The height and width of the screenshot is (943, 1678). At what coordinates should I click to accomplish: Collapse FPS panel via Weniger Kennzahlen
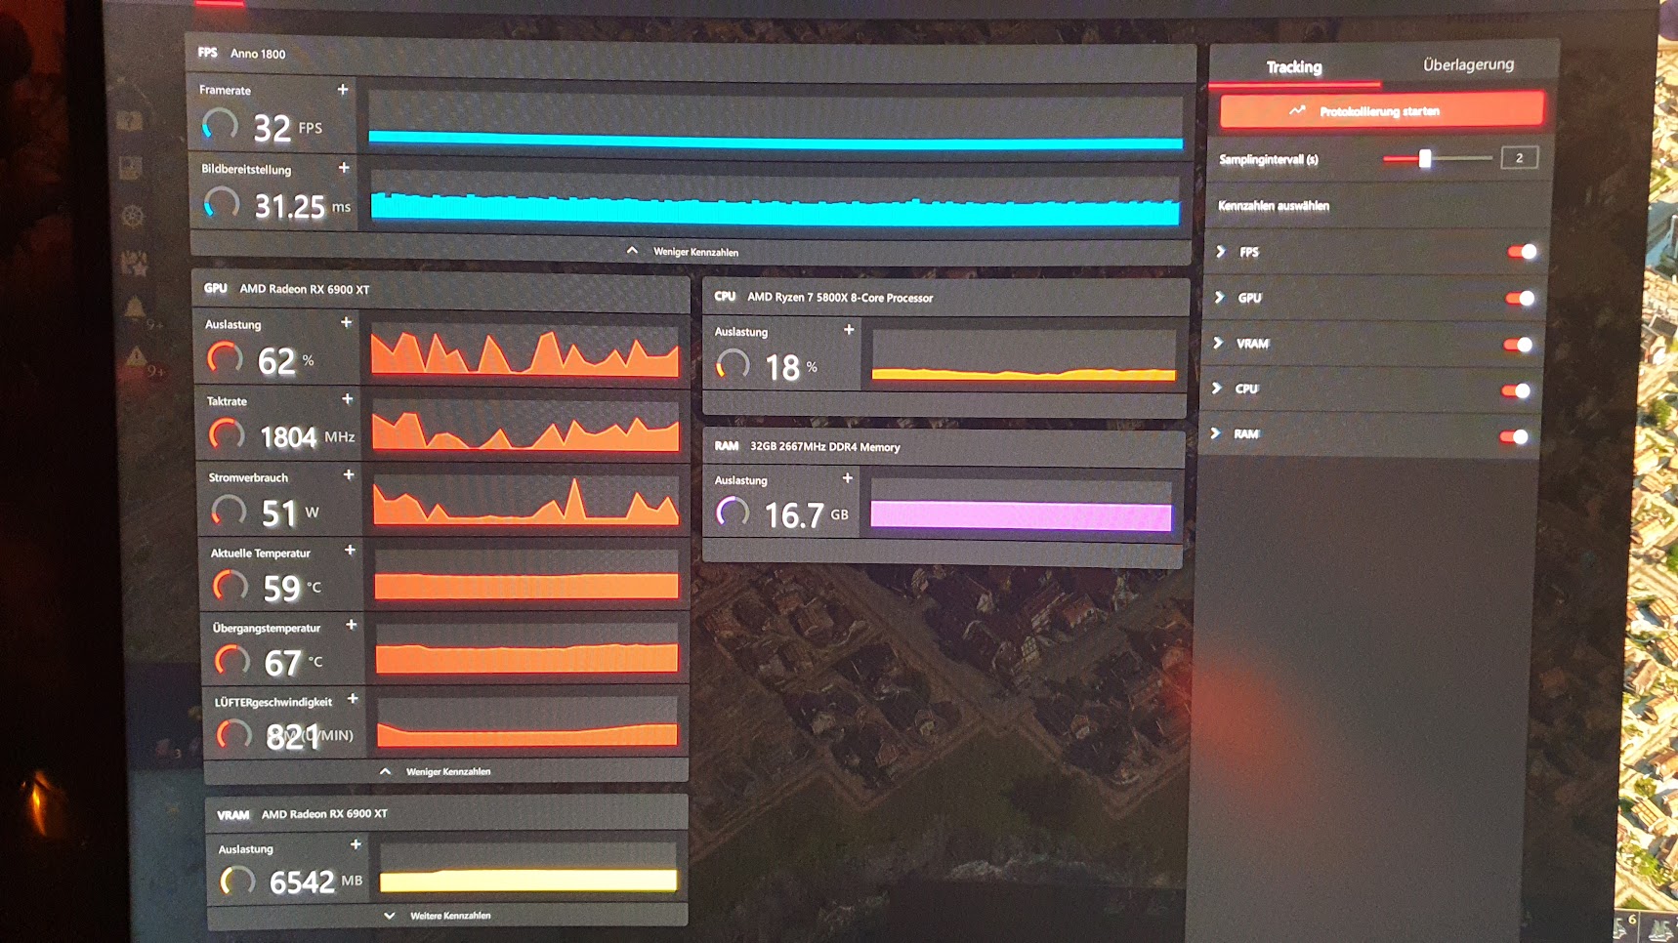pos(683,252)
